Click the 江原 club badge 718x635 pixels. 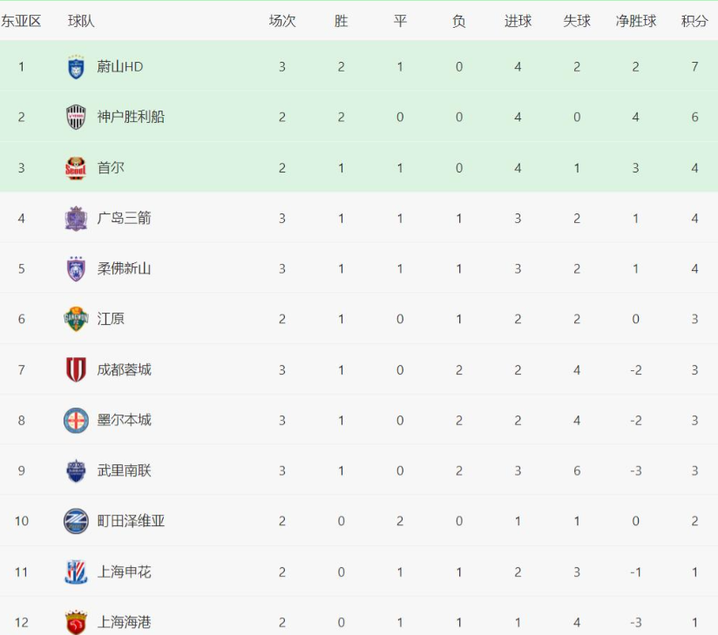pyautogui.click(x=77, y=320)
